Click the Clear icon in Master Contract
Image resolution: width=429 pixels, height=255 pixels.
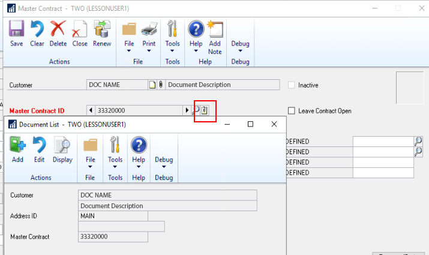coord(37,33)
